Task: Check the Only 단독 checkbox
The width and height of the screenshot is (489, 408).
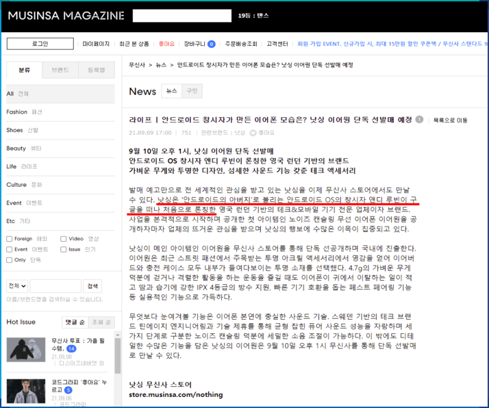Action: coord(10,260)
